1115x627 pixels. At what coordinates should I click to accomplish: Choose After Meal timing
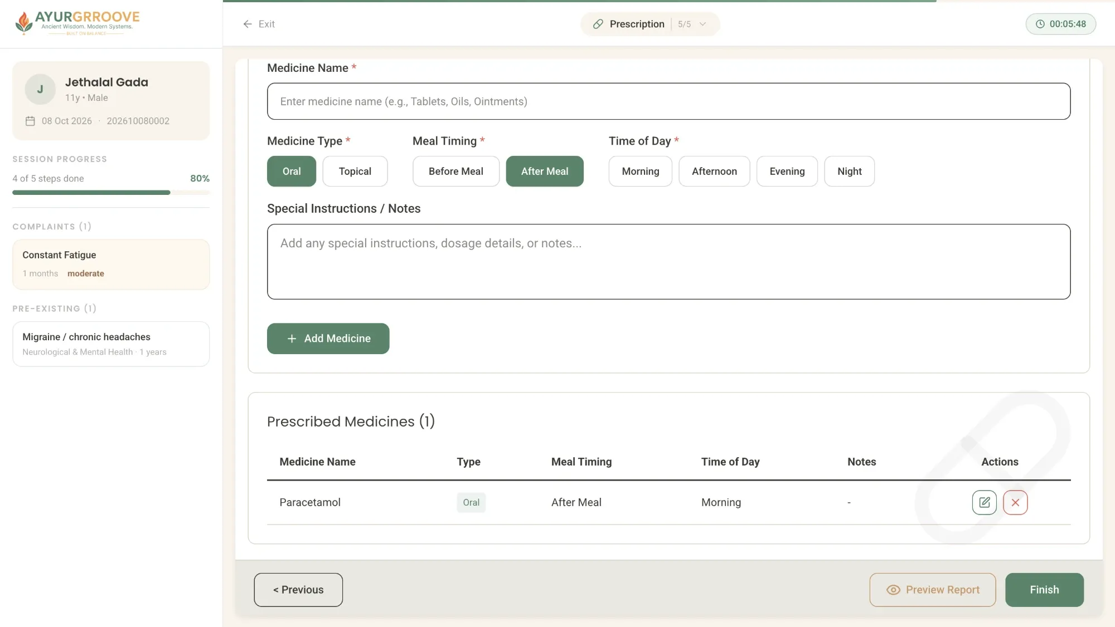point(545,172)
